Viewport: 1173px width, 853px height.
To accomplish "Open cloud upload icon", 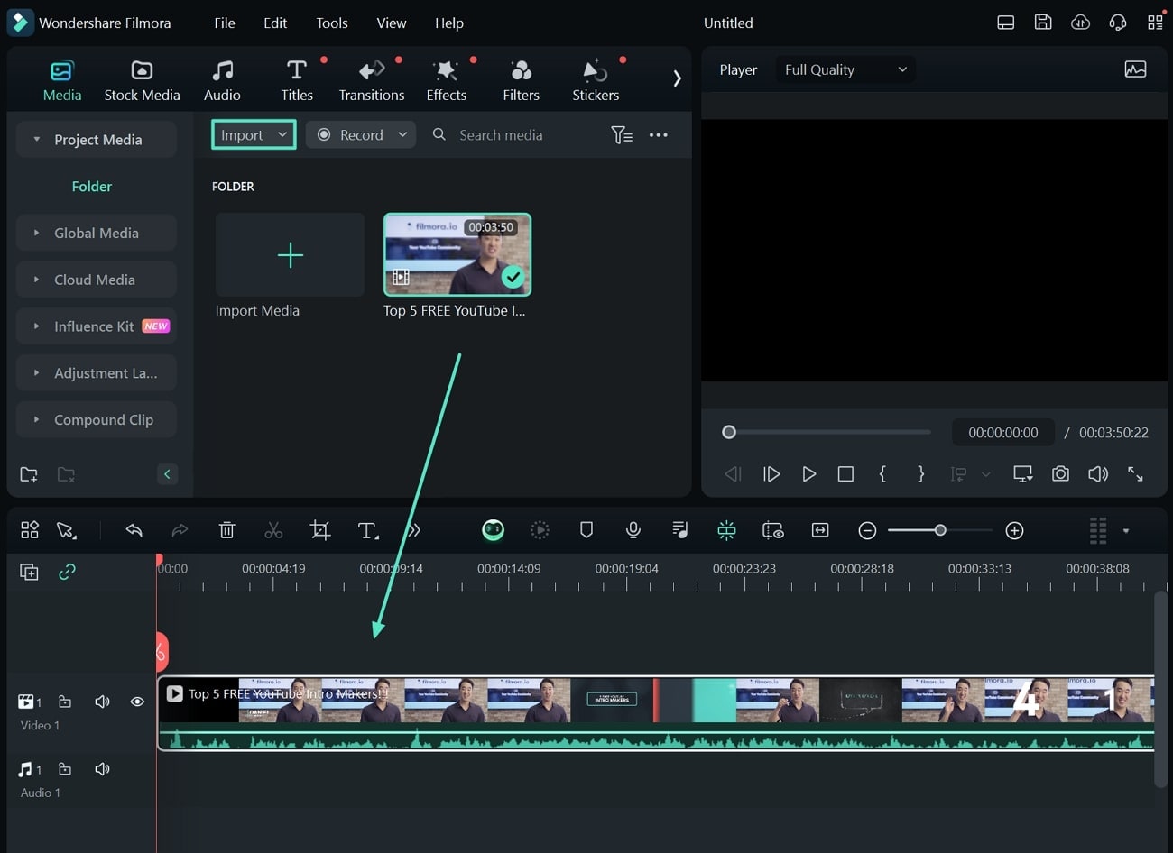I will point(1080,23).
